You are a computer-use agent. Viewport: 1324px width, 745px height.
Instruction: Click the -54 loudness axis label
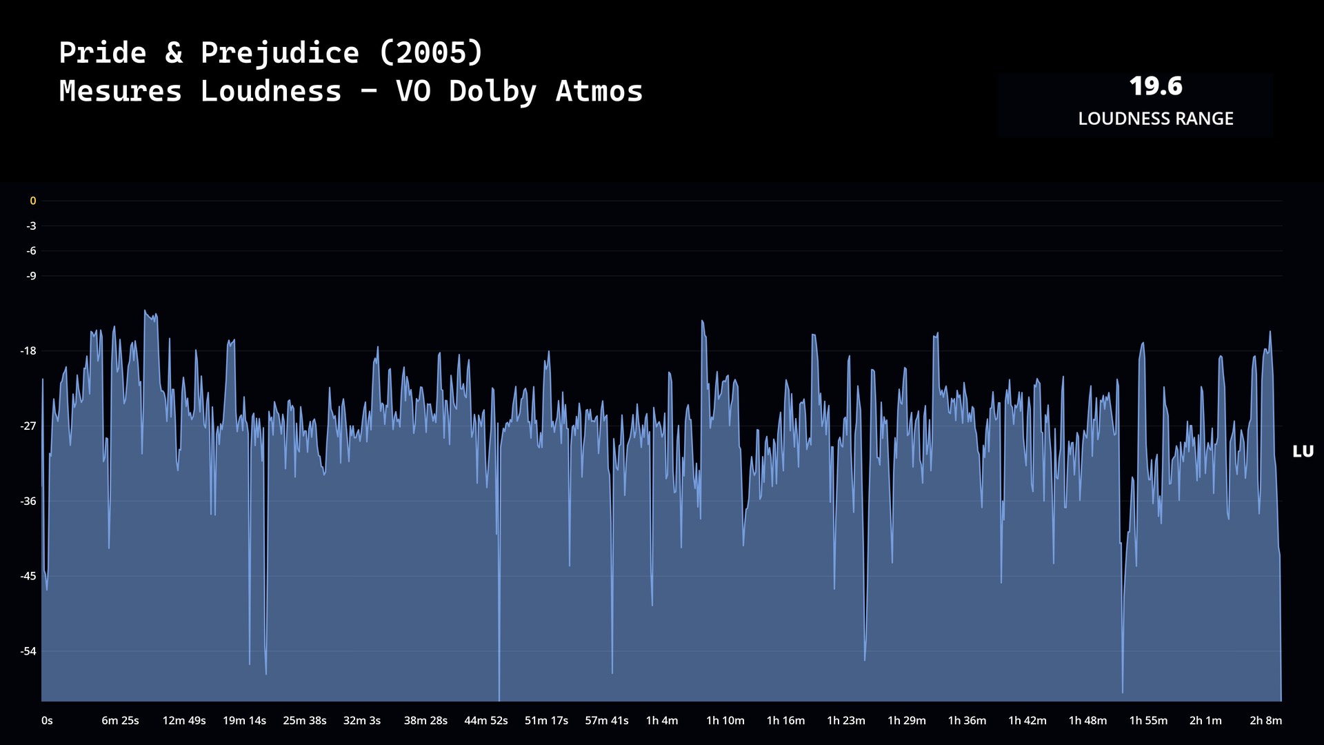28,651
